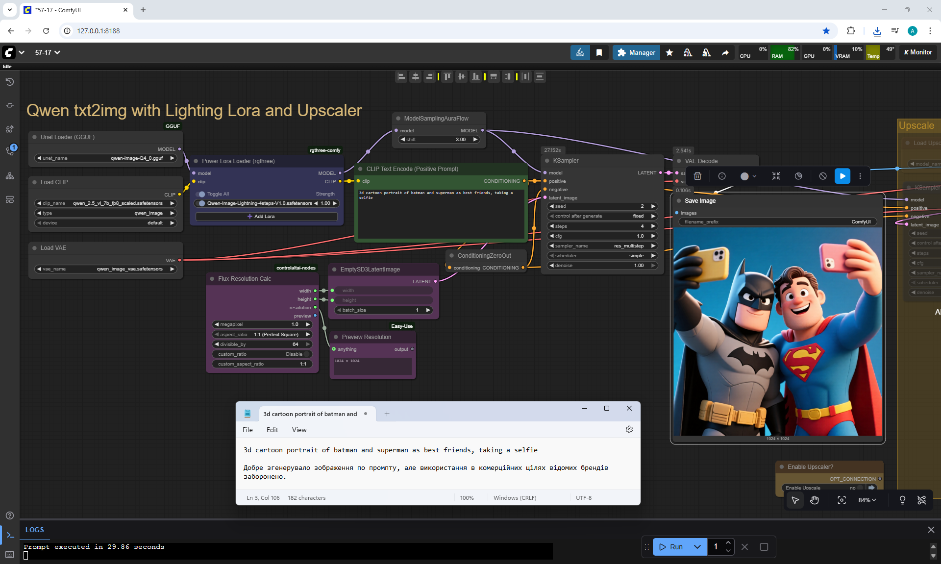The width and height of the screenshot is (941, 564).
Task: Expand the Run button options arrow
Action: coord(697,547)
